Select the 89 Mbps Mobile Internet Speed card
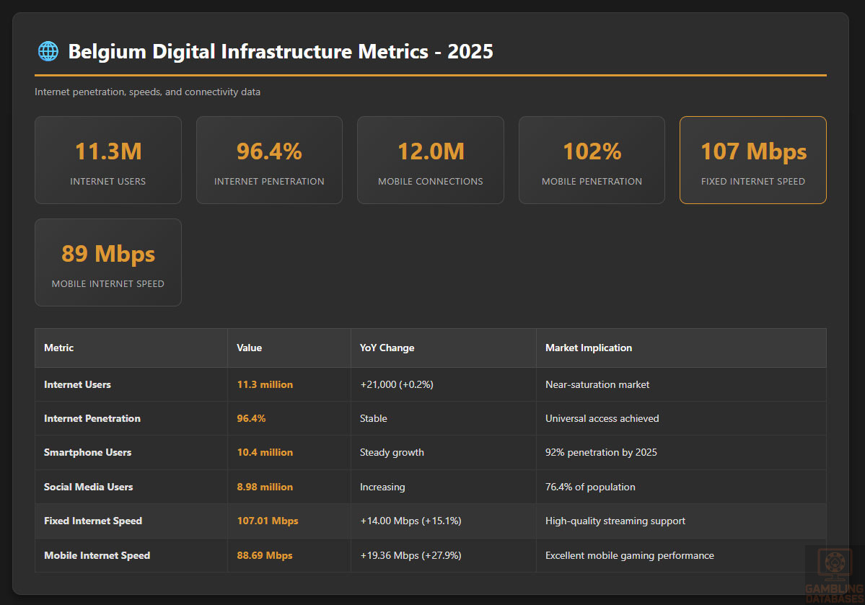865x605 pixels. 108,262
